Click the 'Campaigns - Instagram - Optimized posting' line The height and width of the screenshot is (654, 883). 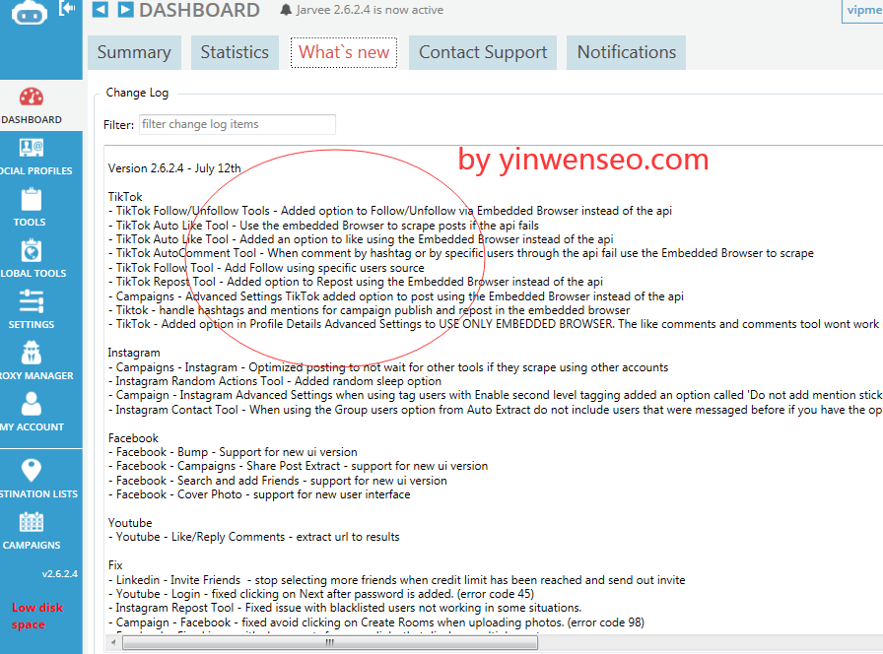click(388, 367)
